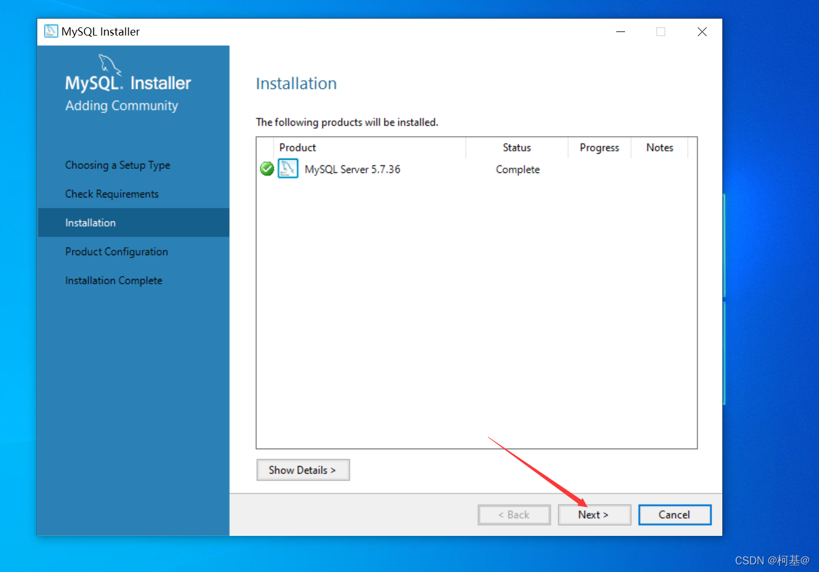The width and height of the screenshot is (819, 572).
Task: Minimize the MySQL Installer window
Action: tap(621, 31)
